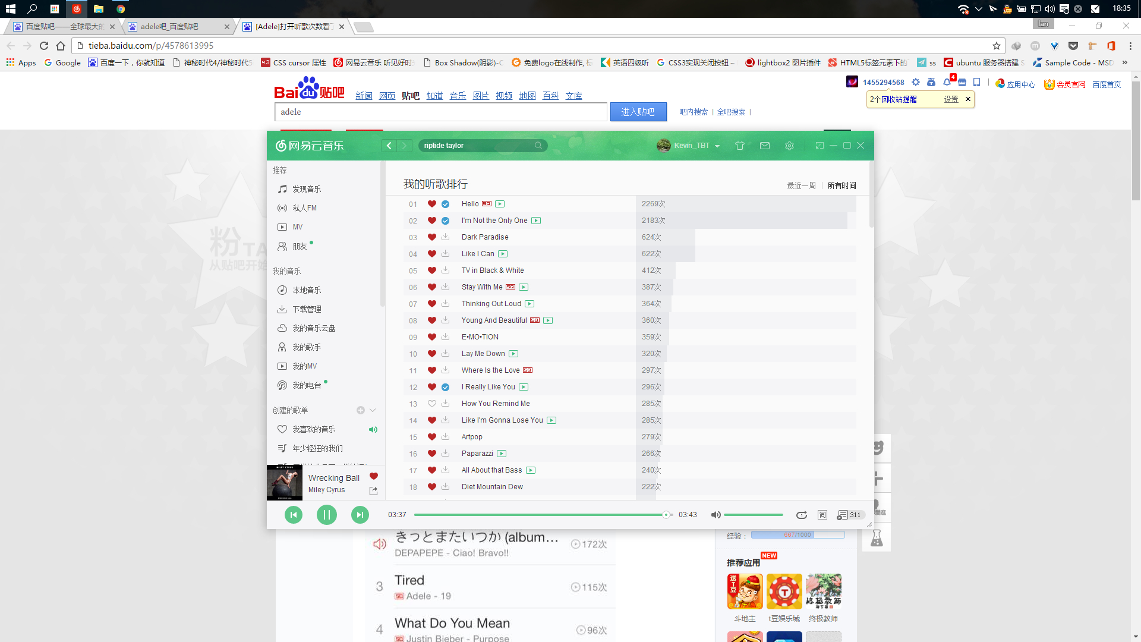Collapse the created playlists section chevron

pyautogui.click(x=373, y=410)
